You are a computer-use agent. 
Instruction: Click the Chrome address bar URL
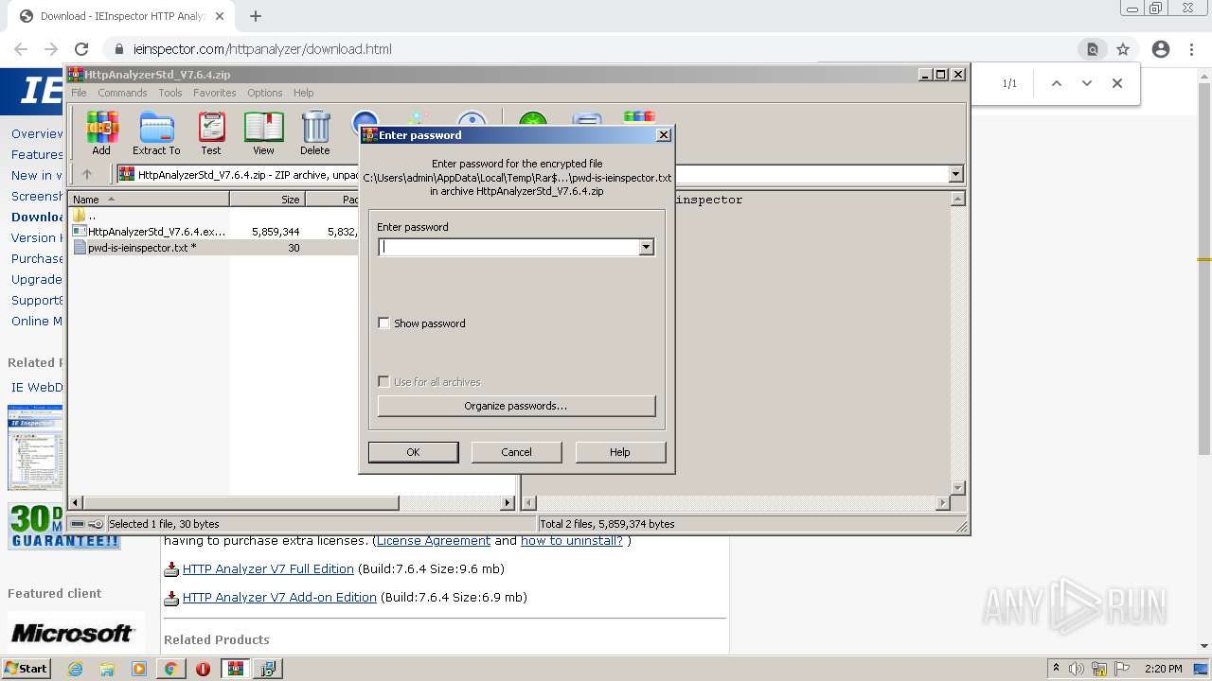tap(262, 49)
